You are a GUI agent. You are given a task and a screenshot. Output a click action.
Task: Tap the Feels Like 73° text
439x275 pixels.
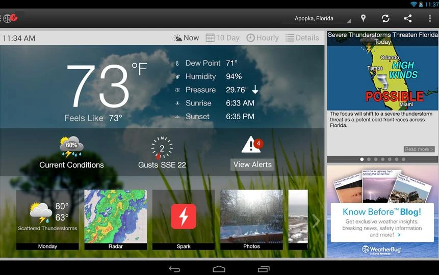click(93, 118)
